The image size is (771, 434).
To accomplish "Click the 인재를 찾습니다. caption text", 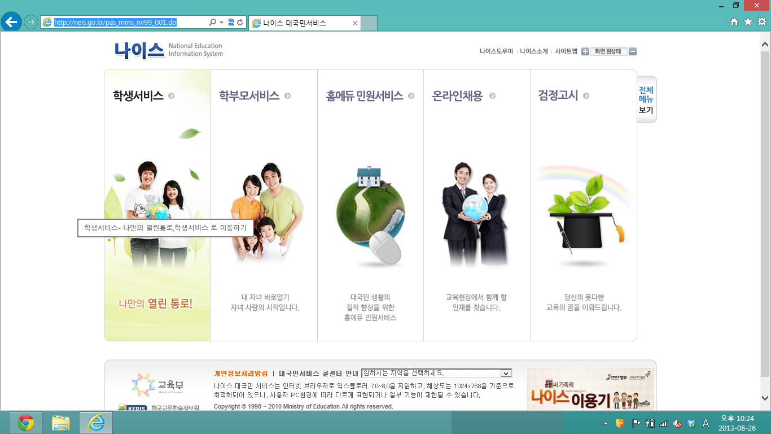I will click(476, 308).
